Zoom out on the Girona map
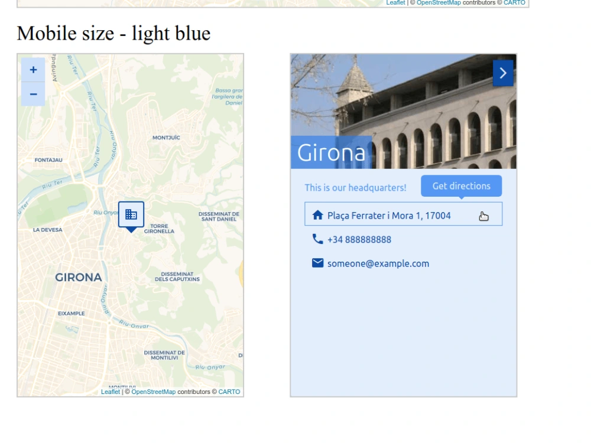The width and height of the screenshot is (591, 443). 33,94
